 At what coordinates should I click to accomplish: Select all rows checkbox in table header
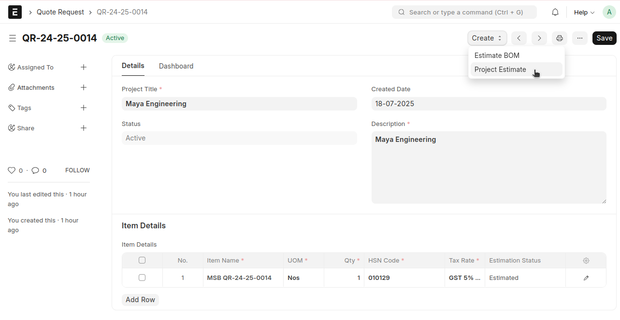(142, 261)
